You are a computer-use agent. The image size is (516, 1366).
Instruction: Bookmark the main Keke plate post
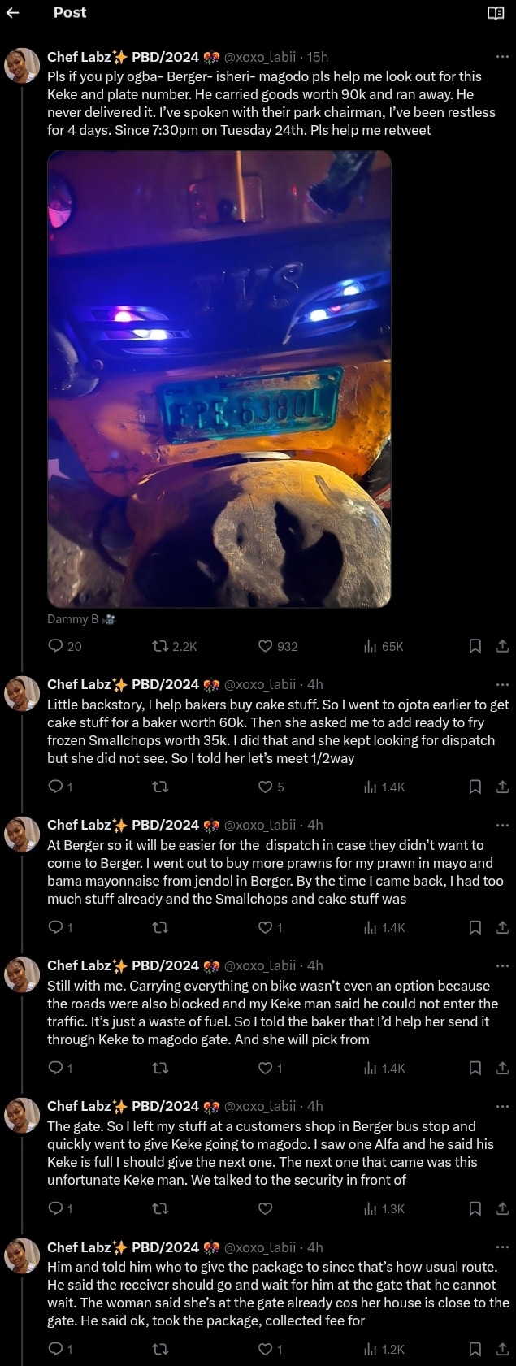point(475,646)
